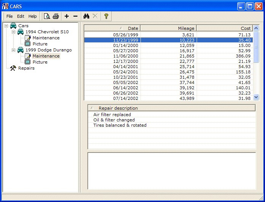Click the cost value 386.09

click(243, 56)
